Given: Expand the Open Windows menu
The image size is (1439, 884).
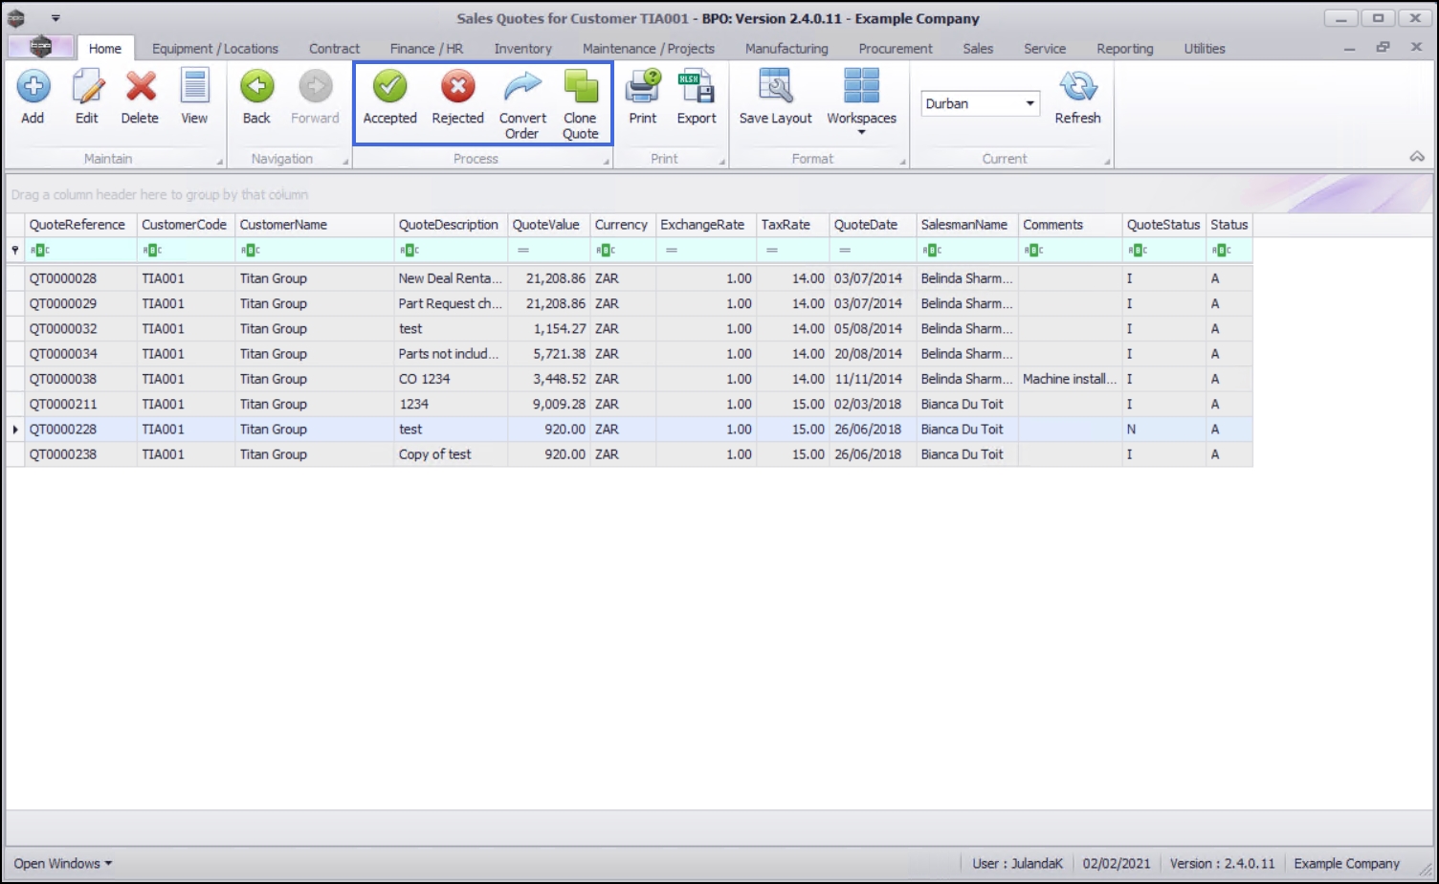Looking at the screenshot, I should click(62, 863).
